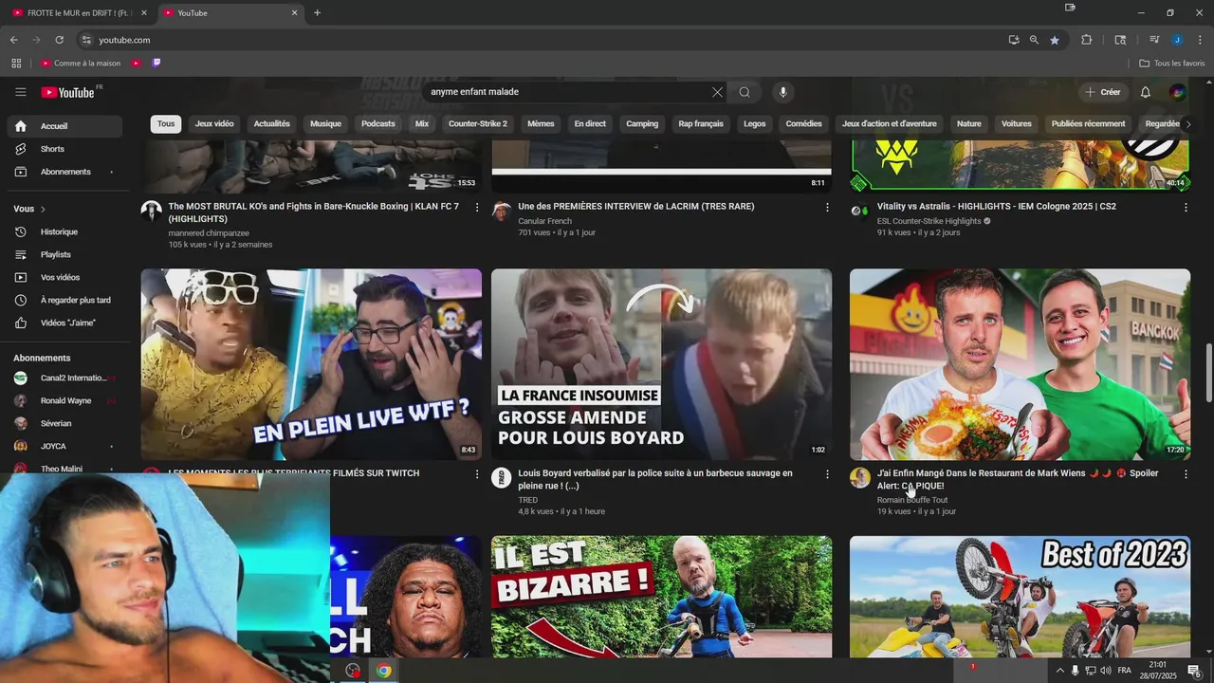Play EN PLEIN LIVE WTF thumbnail
This screenshot has height=683, width=1214.
311,364
